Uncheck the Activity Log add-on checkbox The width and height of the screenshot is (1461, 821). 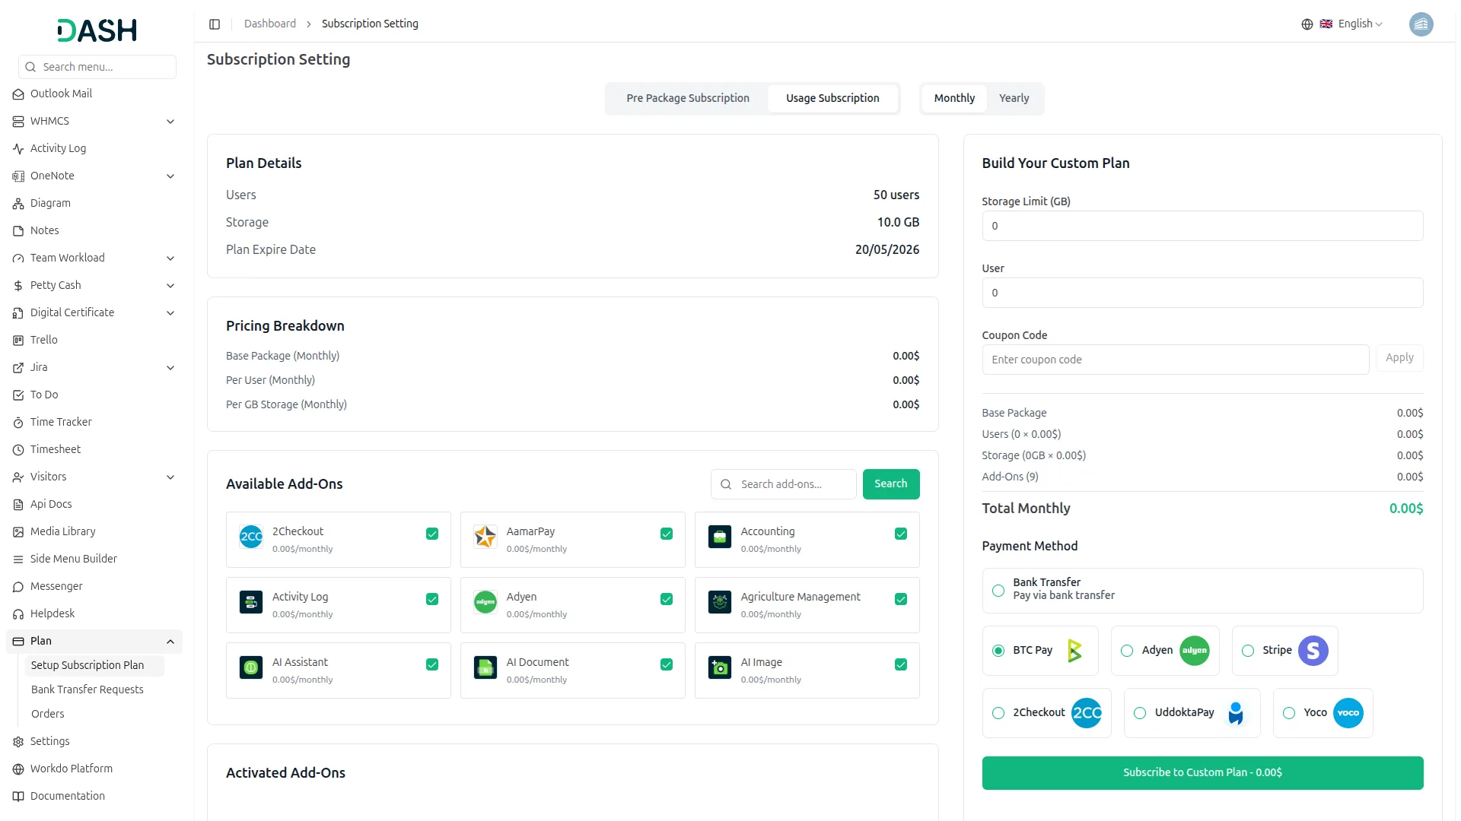(x=432, y=599)
